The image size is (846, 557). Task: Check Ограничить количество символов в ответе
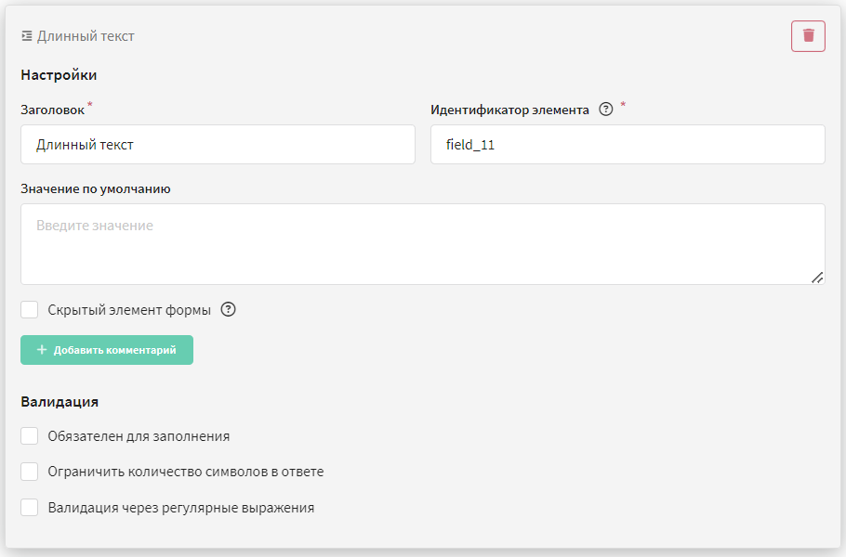pos(29,472)
